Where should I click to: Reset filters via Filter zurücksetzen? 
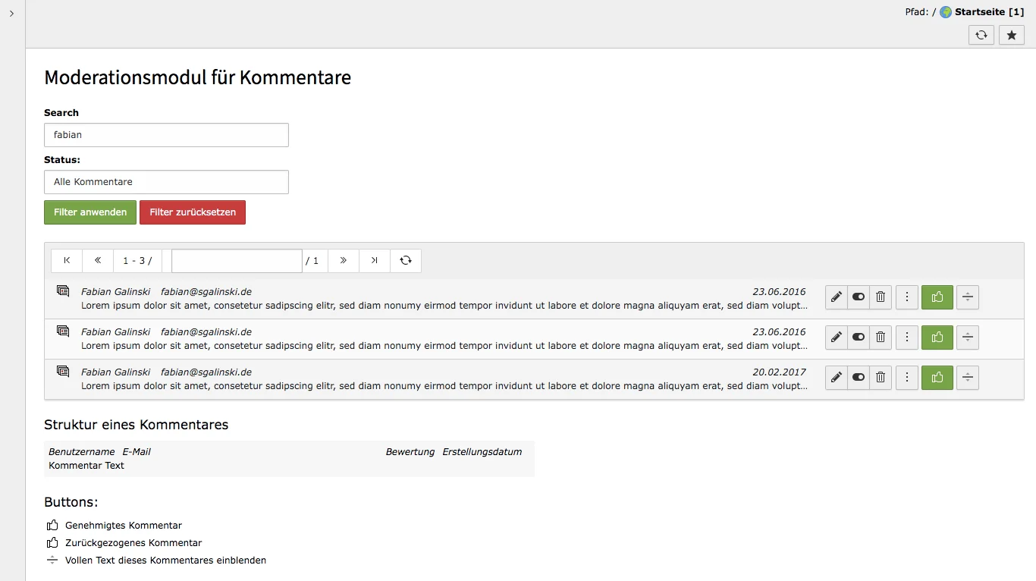coord(193,212)
